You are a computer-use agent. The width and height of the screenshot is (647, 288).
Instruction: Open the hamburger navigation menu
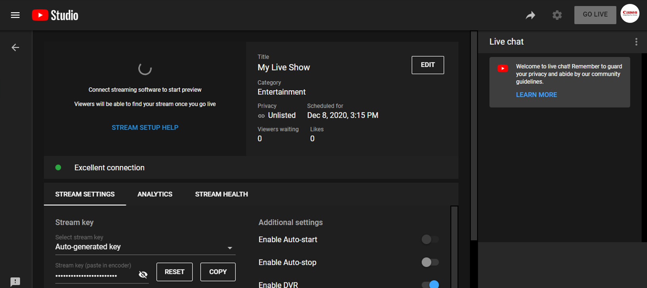pyautogui.click(x=15, y=15)
